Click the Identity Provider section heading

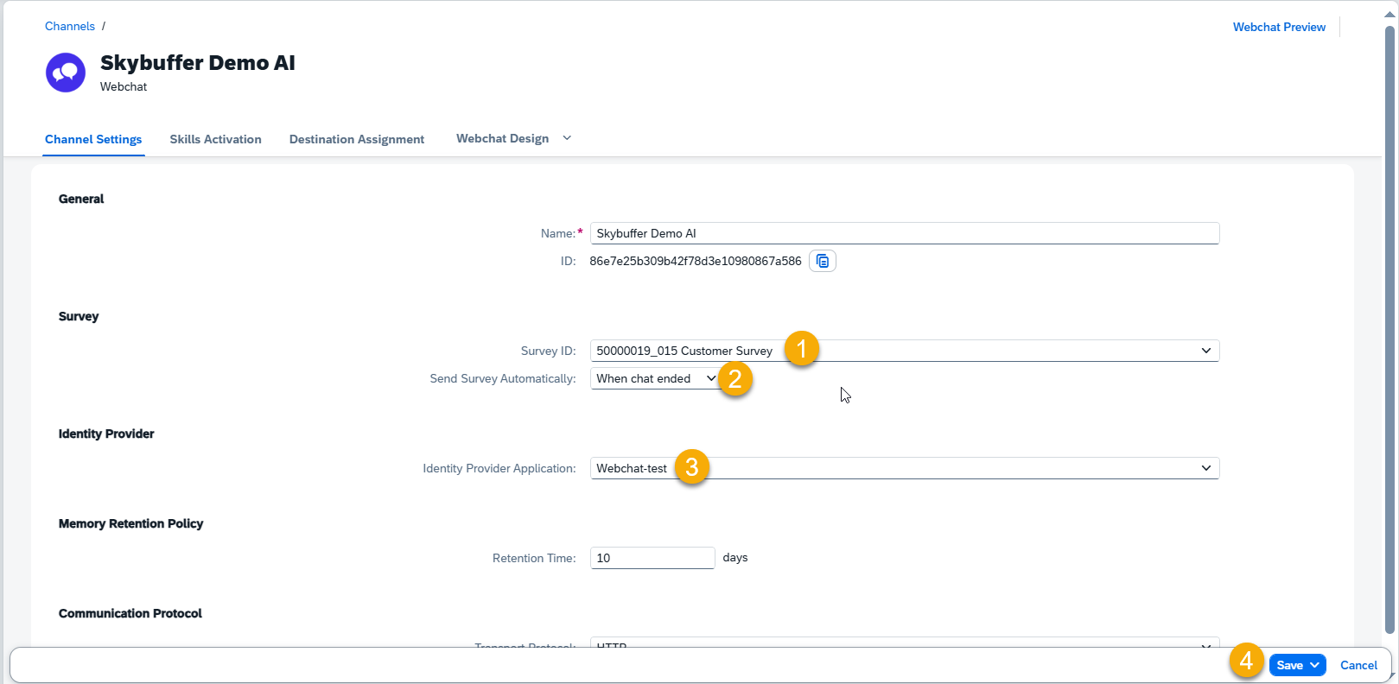[106, 434]
